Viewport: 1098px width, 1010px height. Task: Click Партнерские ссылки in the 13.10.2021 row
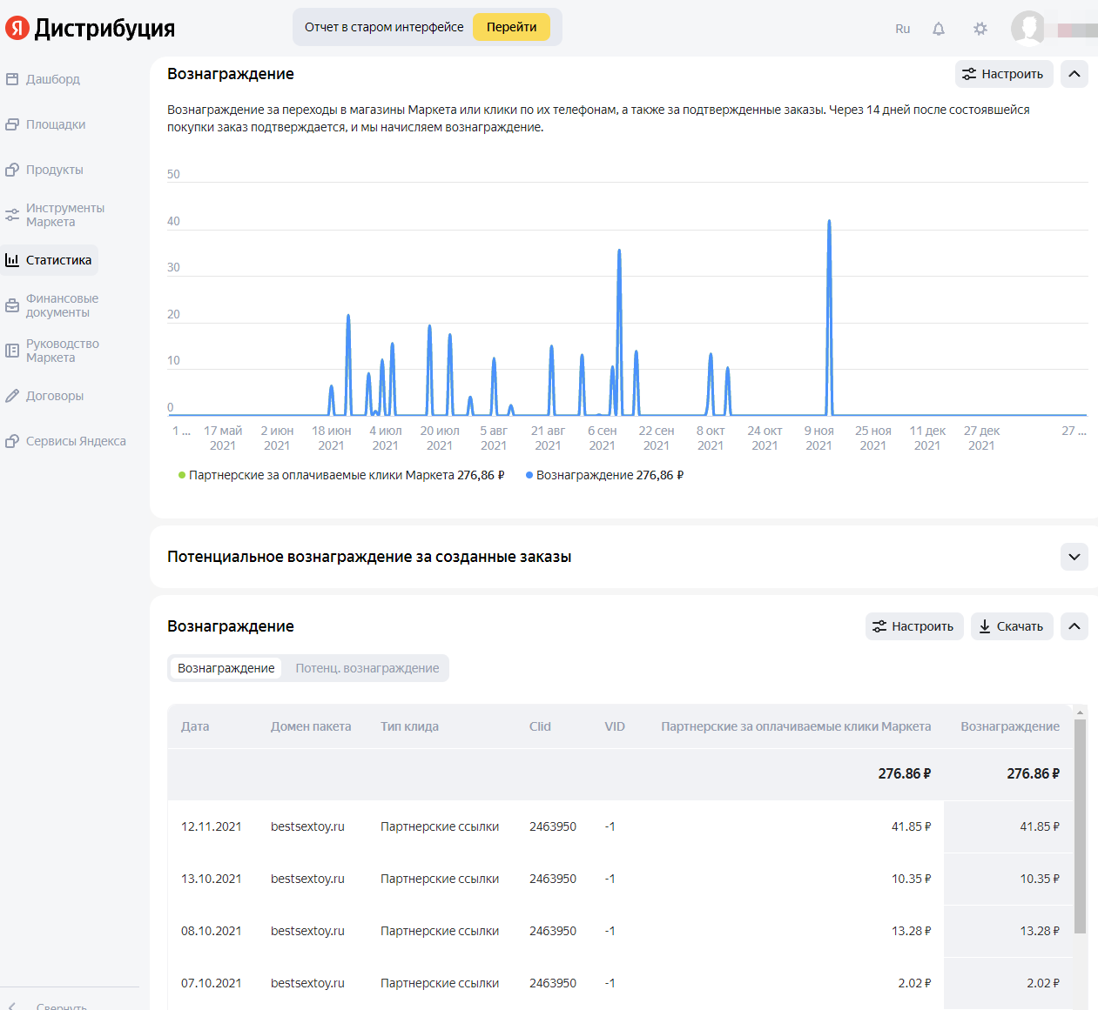[x=440, y=879]
